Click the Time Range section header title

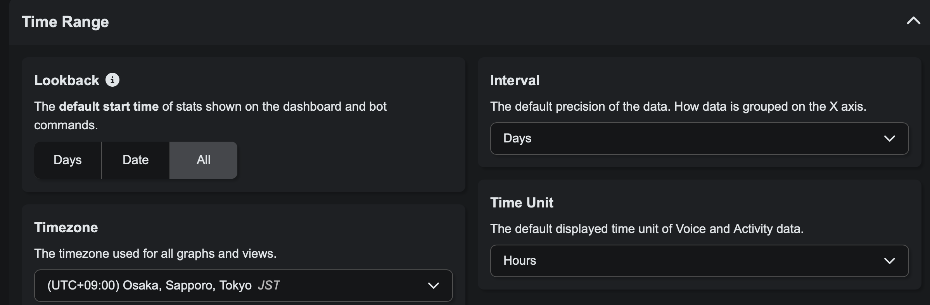pos(65,22)
